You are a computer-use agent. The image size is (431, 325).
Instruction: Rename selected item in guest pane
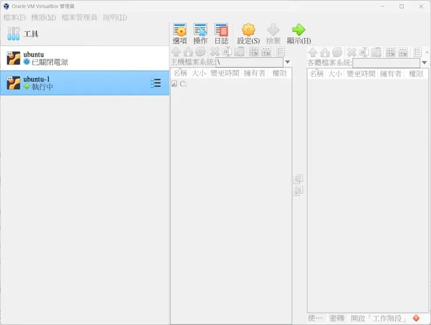(364, 52)
